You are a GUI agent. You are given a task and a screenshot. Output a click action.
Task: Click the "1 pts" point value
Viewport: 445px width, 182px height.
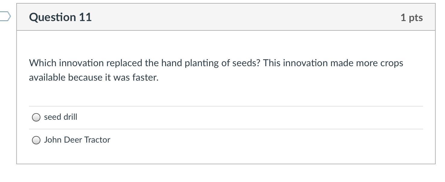coord(412,17)
